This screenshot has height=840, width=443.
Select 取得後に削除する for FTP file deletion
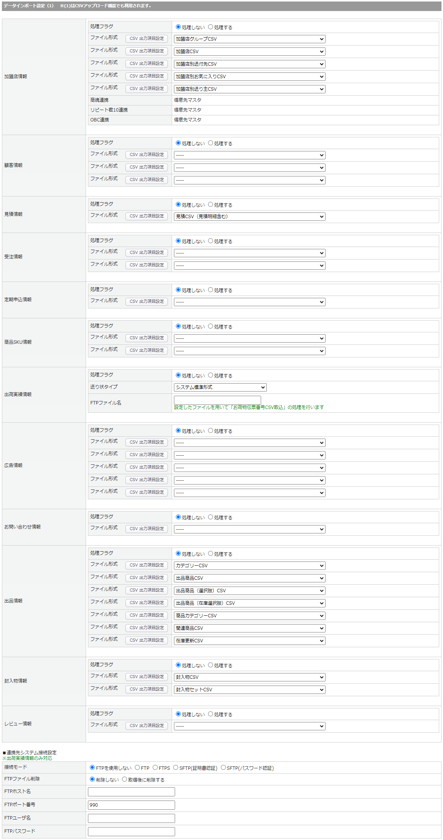(124, 779)
